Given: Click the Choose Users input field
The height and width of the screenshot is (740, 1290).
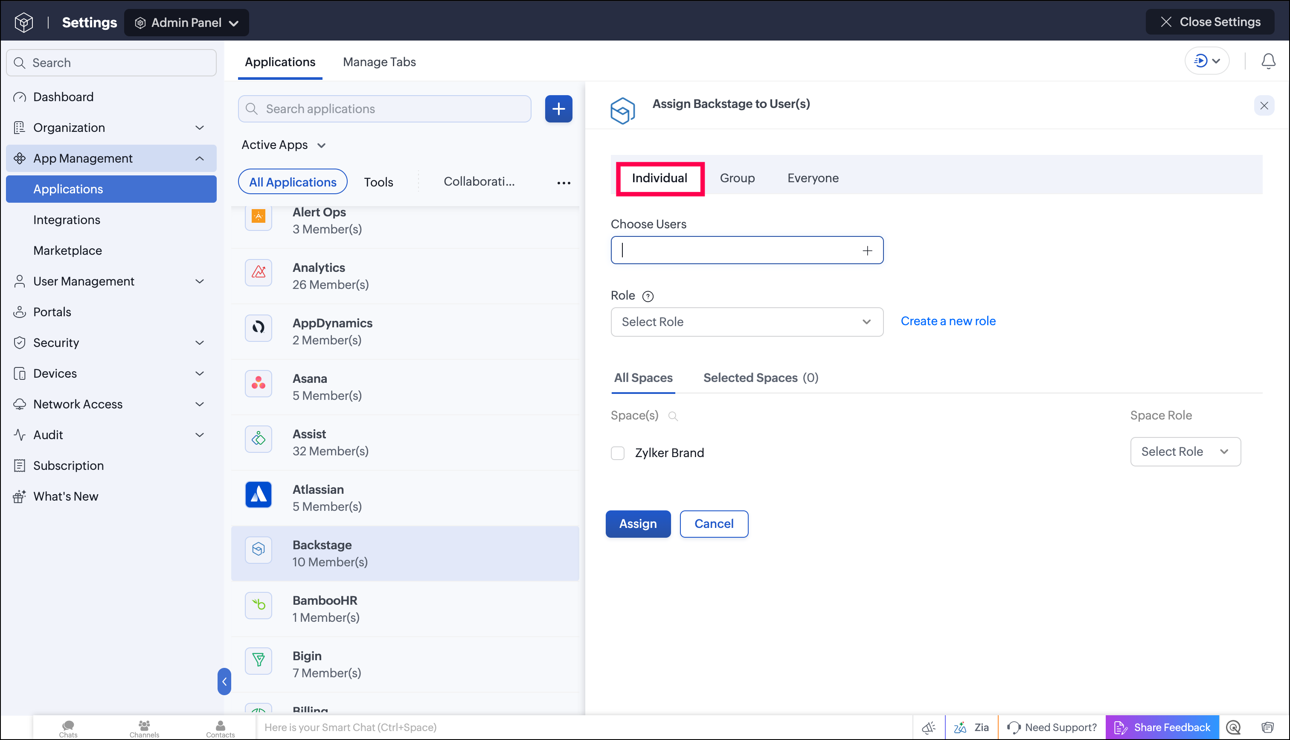Looking at the screenshot, I should click(x=747, y=250).
